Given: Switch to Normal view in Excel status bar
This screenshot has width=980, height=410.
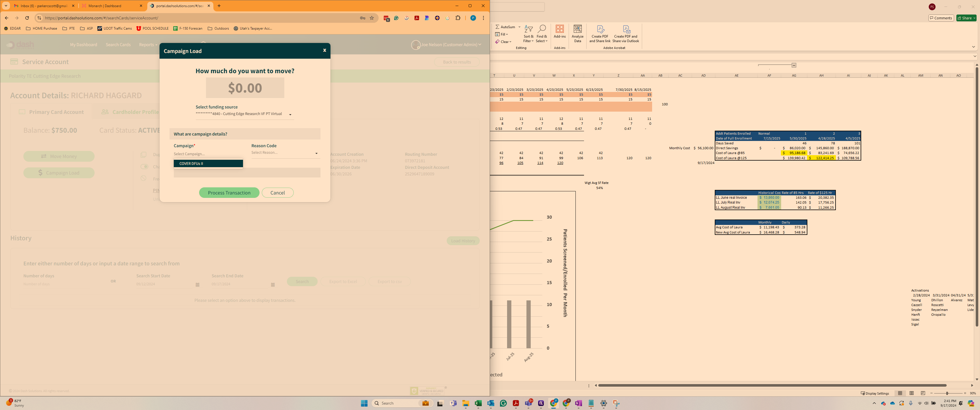Looking at the screenshot, I should point(900,393).
